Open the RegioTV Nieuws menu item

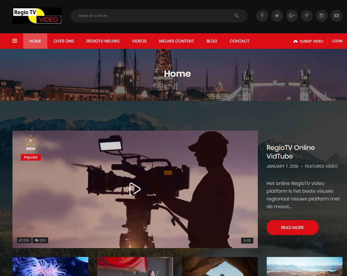[x=103, y=41]
